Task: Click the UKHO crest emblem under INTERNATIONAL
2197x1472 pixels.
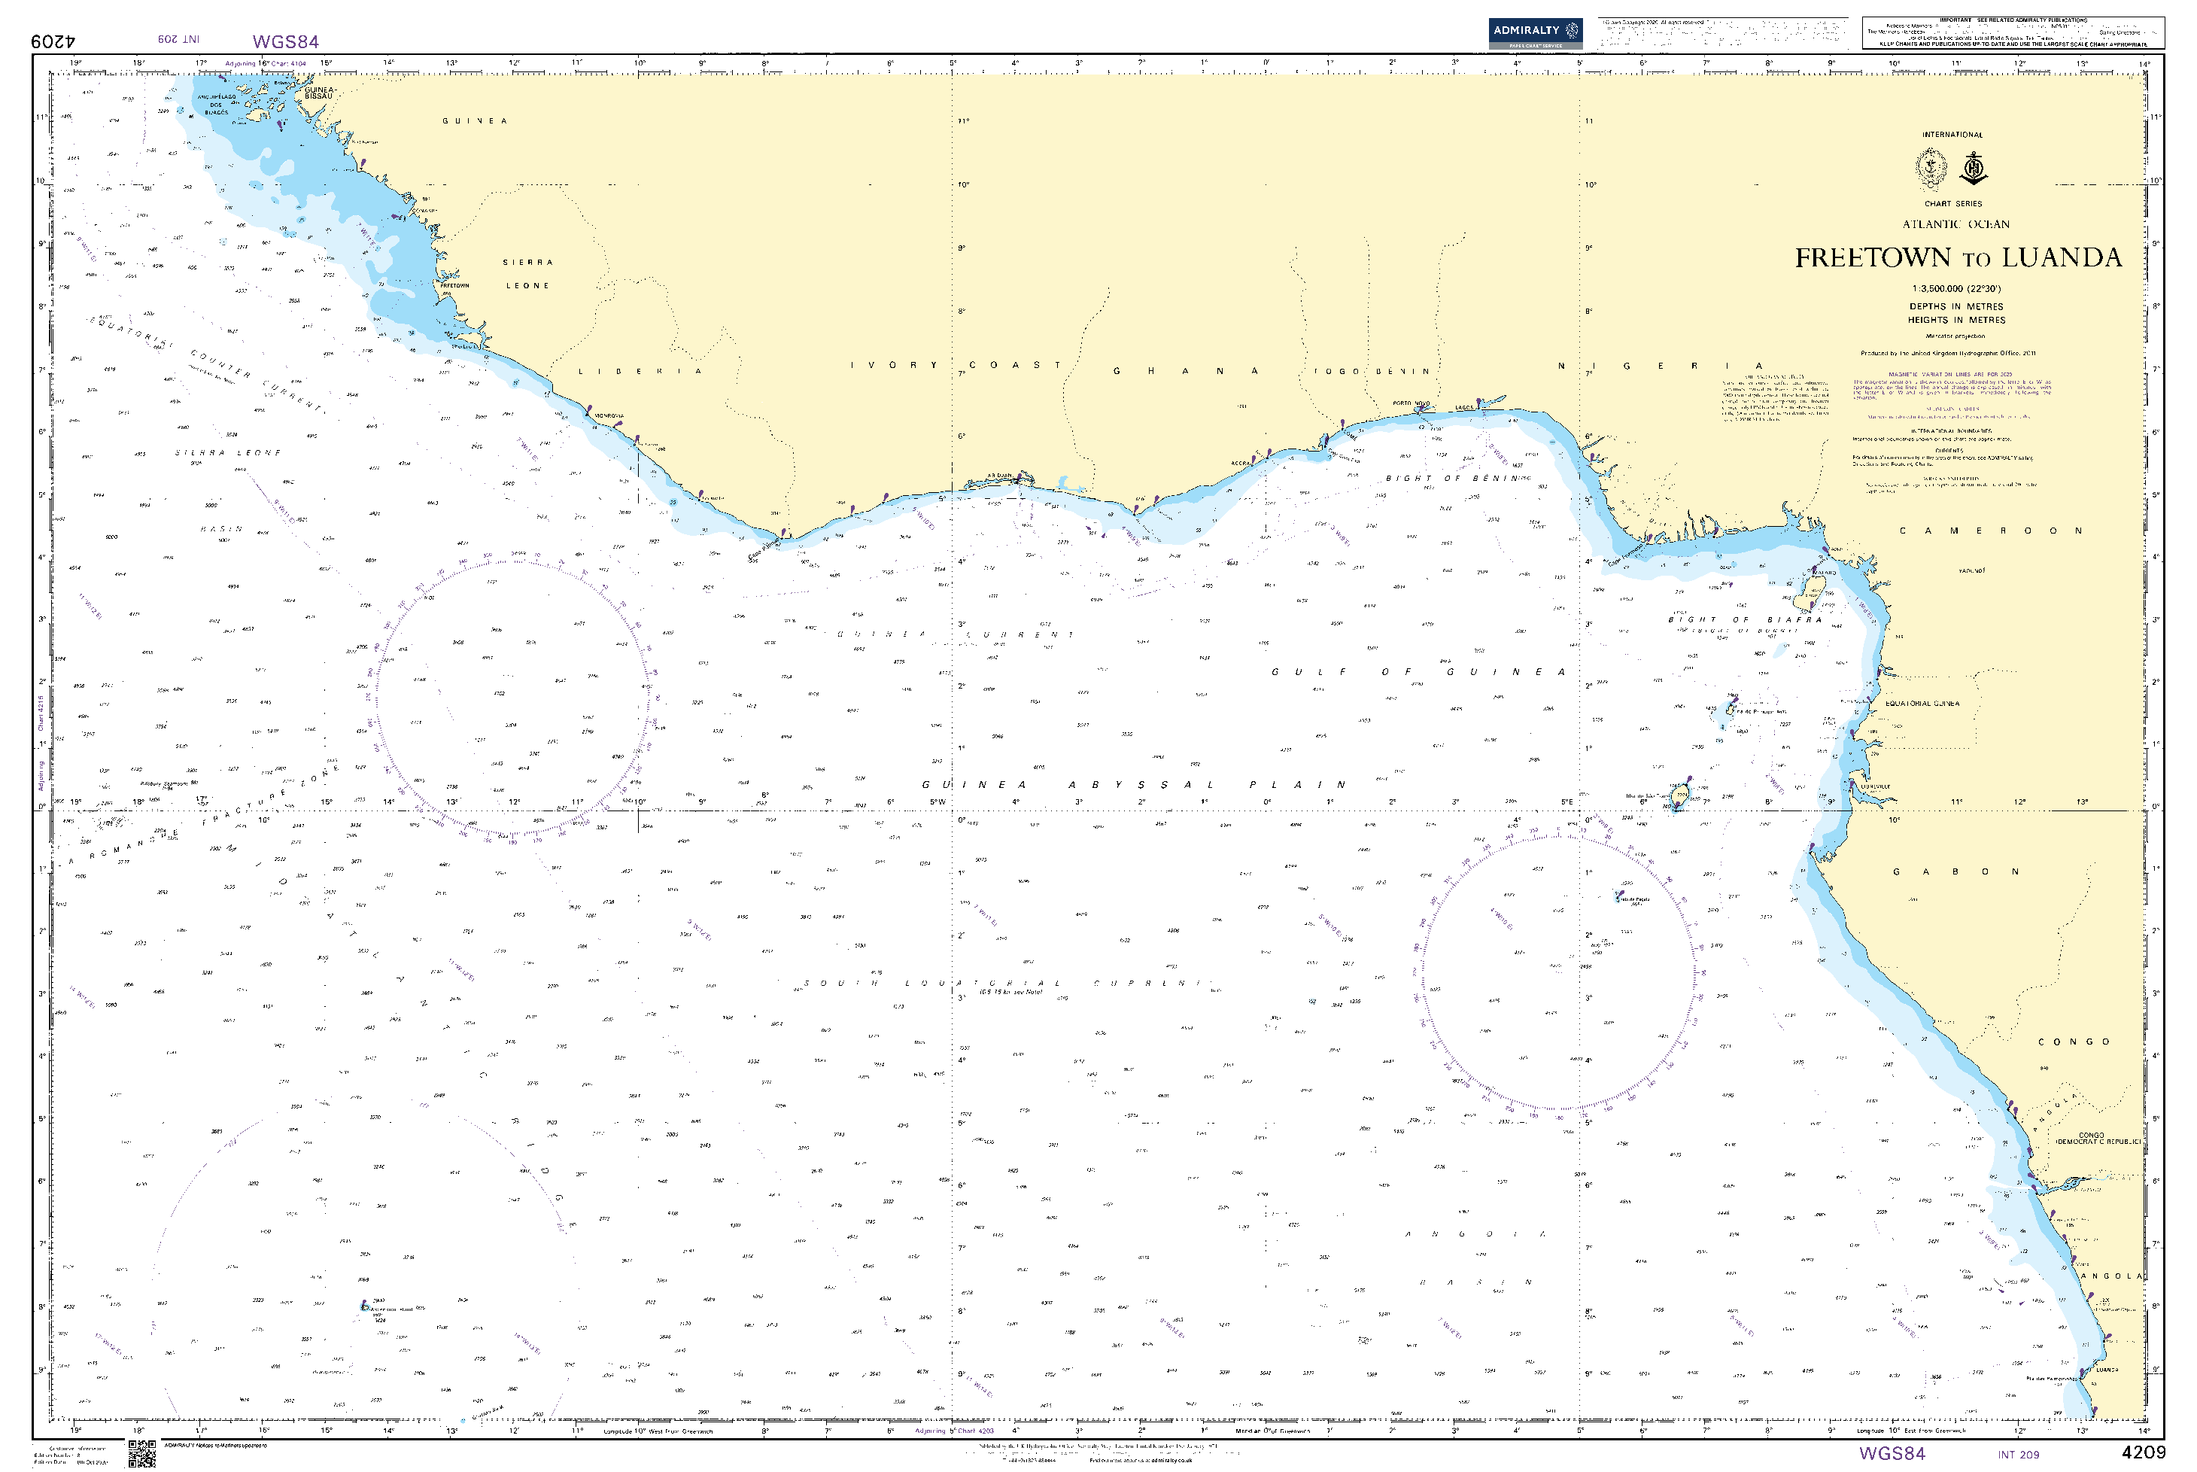Action: (x=1931, y=169)
